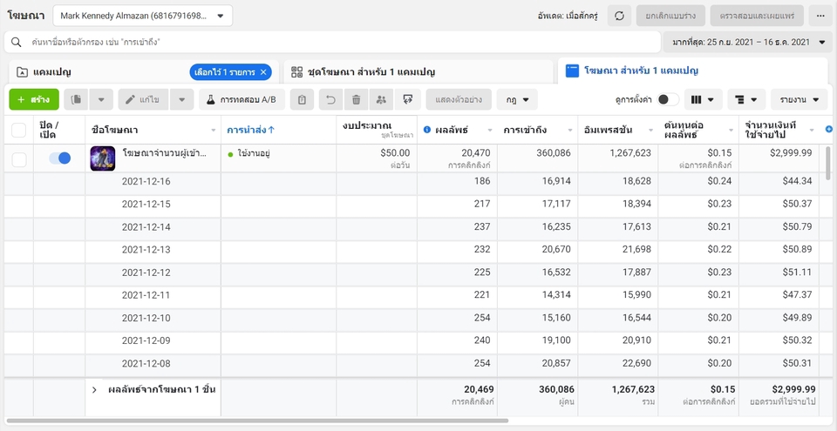Click the ad sets grid icon
The image size is (837, 431).
pyautogui.click(x=296, y=72)
